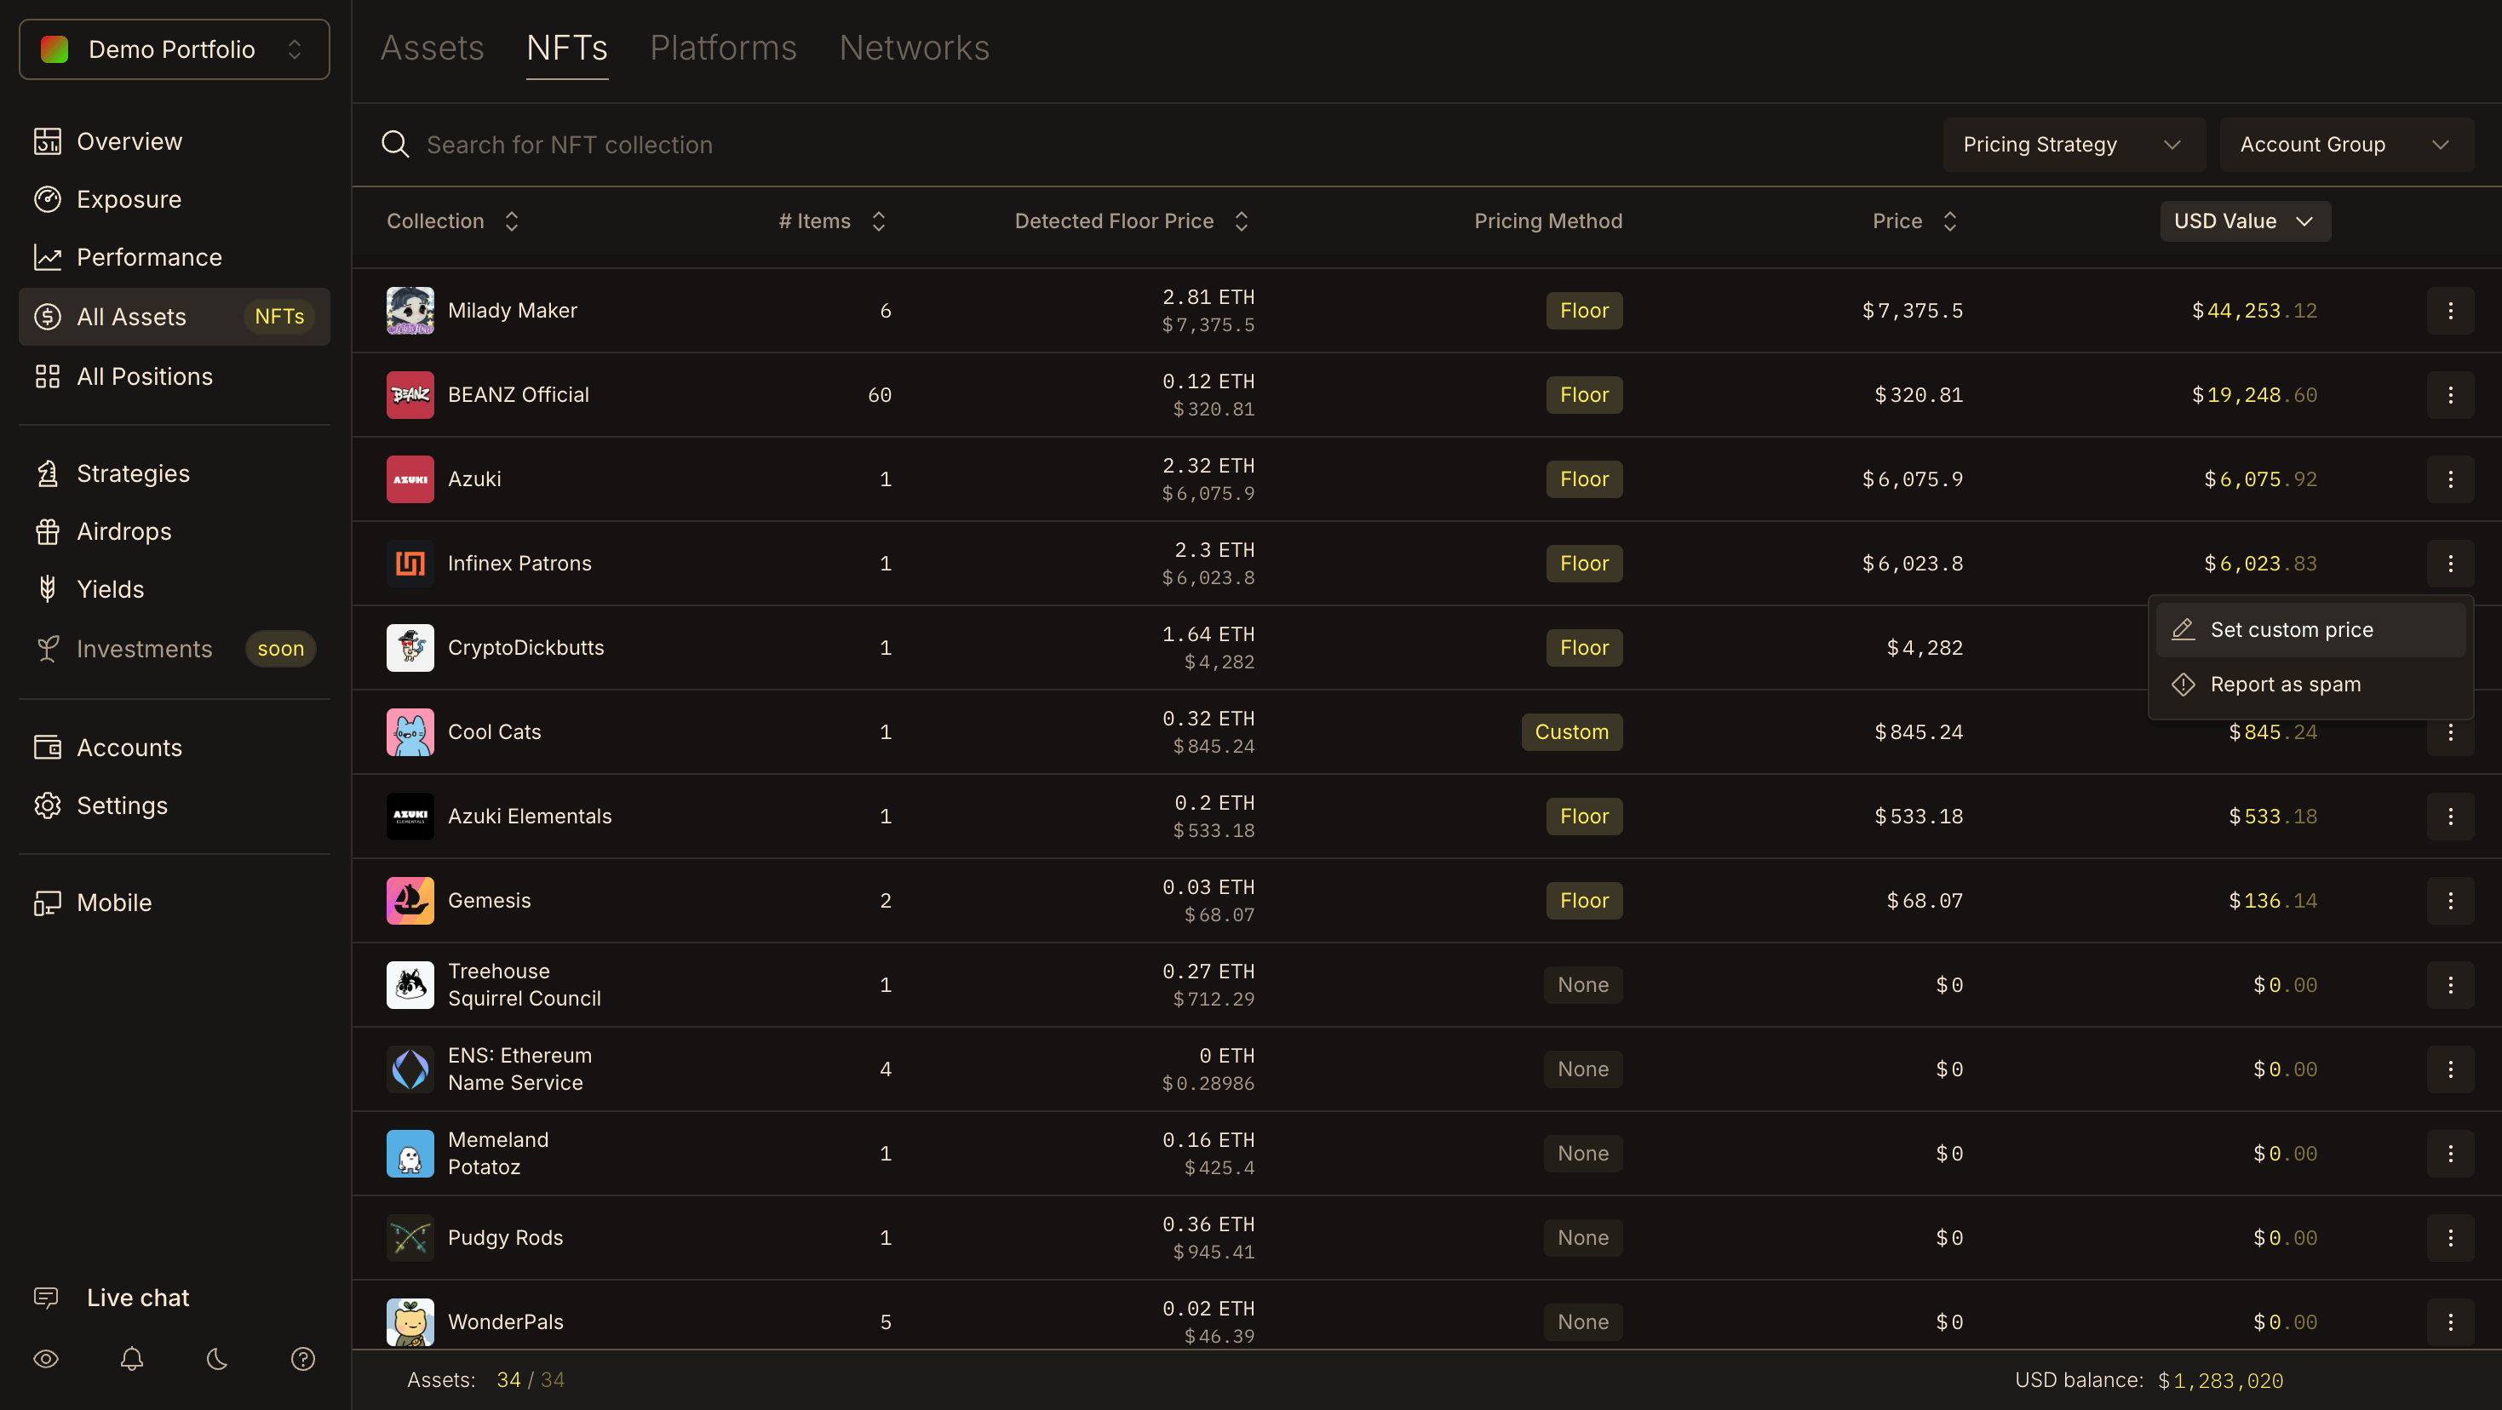Click the $19,248.60 USD value
The width and height of the screenshot is (2502, 1410).
point(2253,395)
